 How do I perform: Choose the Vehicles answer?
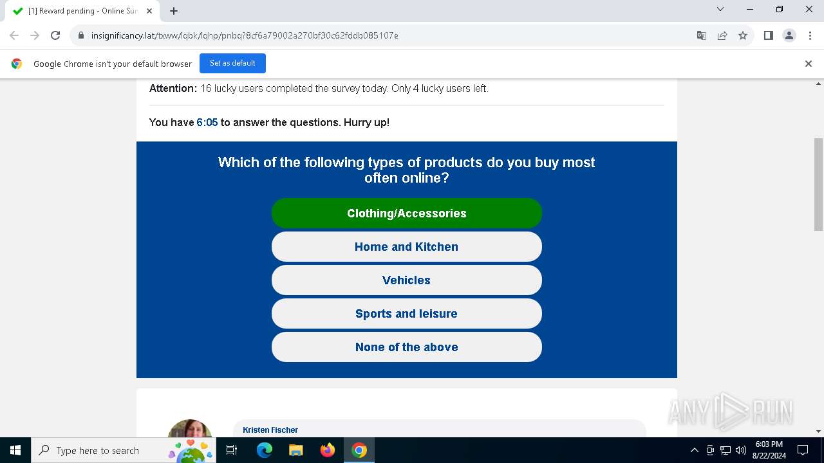[407, 280]
